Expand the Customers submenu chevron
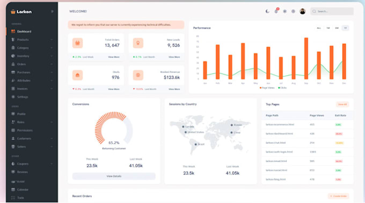 coord(52,138)
